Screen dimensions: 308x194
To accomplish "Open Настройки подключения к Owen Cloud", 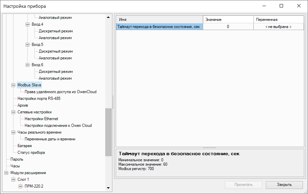I will [x=58, y=126].
